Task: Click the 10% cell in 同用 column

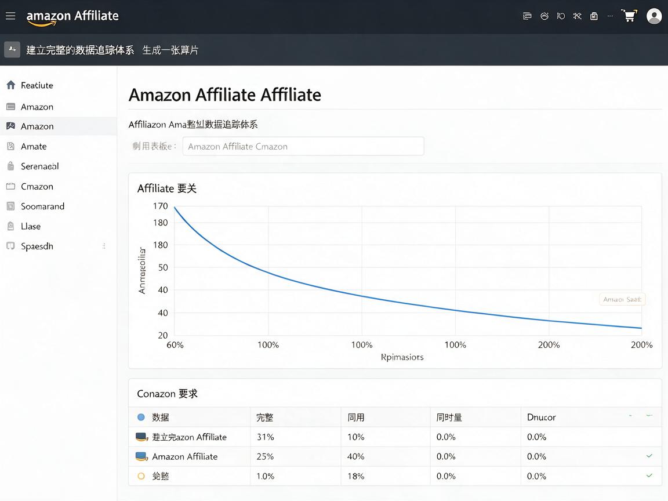Action: point(355,437)
